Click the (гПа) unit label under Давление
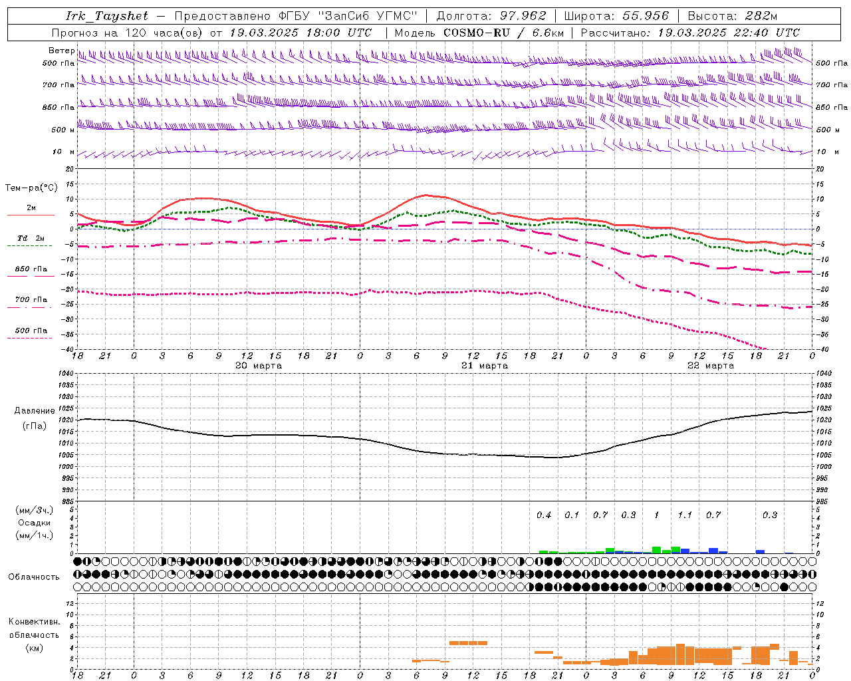 click(35, 426)
